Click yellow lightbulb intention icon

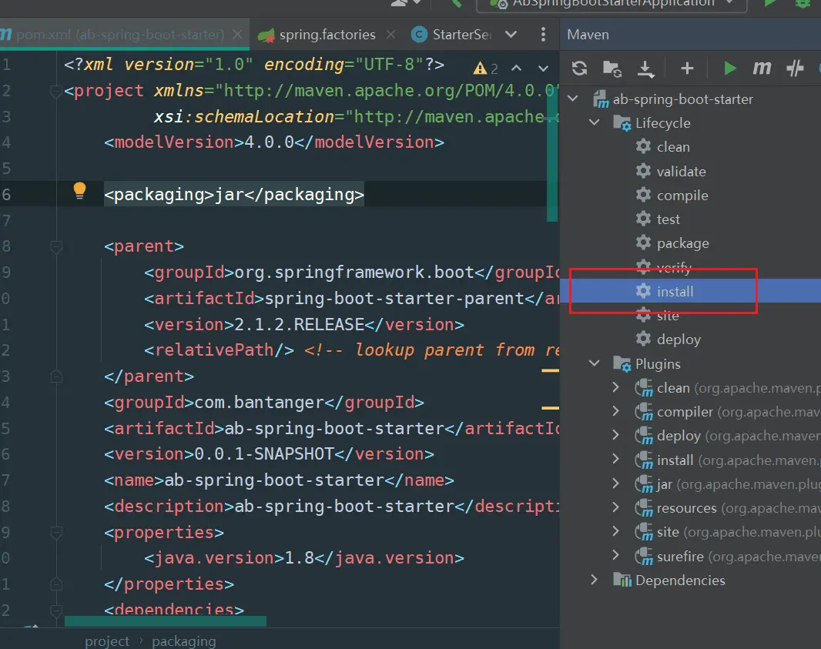point(79,192)
